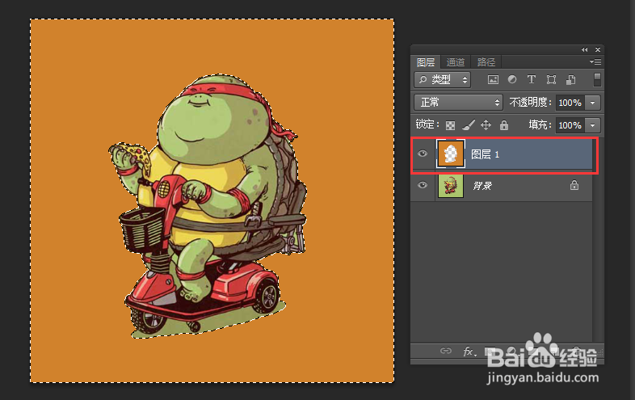Toggle the layer filtering on/off switch

(x=597, y=79)
